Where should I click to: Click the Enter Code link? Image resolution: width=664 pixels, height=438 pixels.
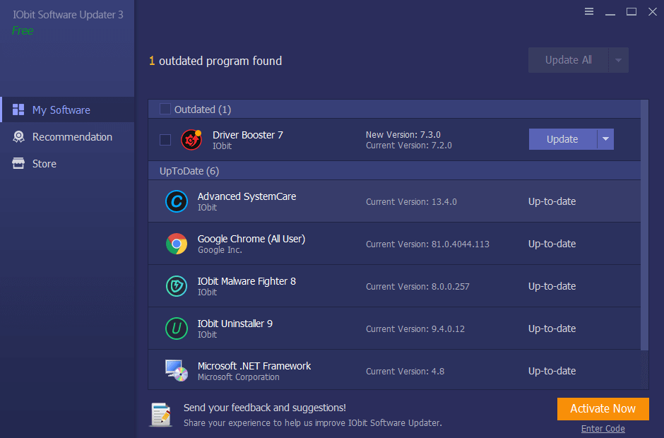pos(603,428)
